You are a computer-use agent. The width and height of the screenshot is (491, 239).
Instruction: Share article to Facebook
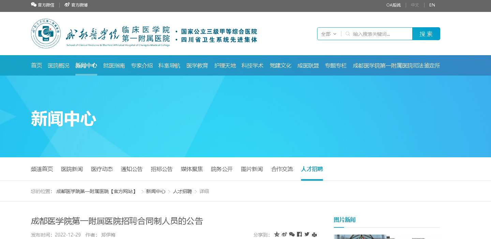click(x=299, y=234)
